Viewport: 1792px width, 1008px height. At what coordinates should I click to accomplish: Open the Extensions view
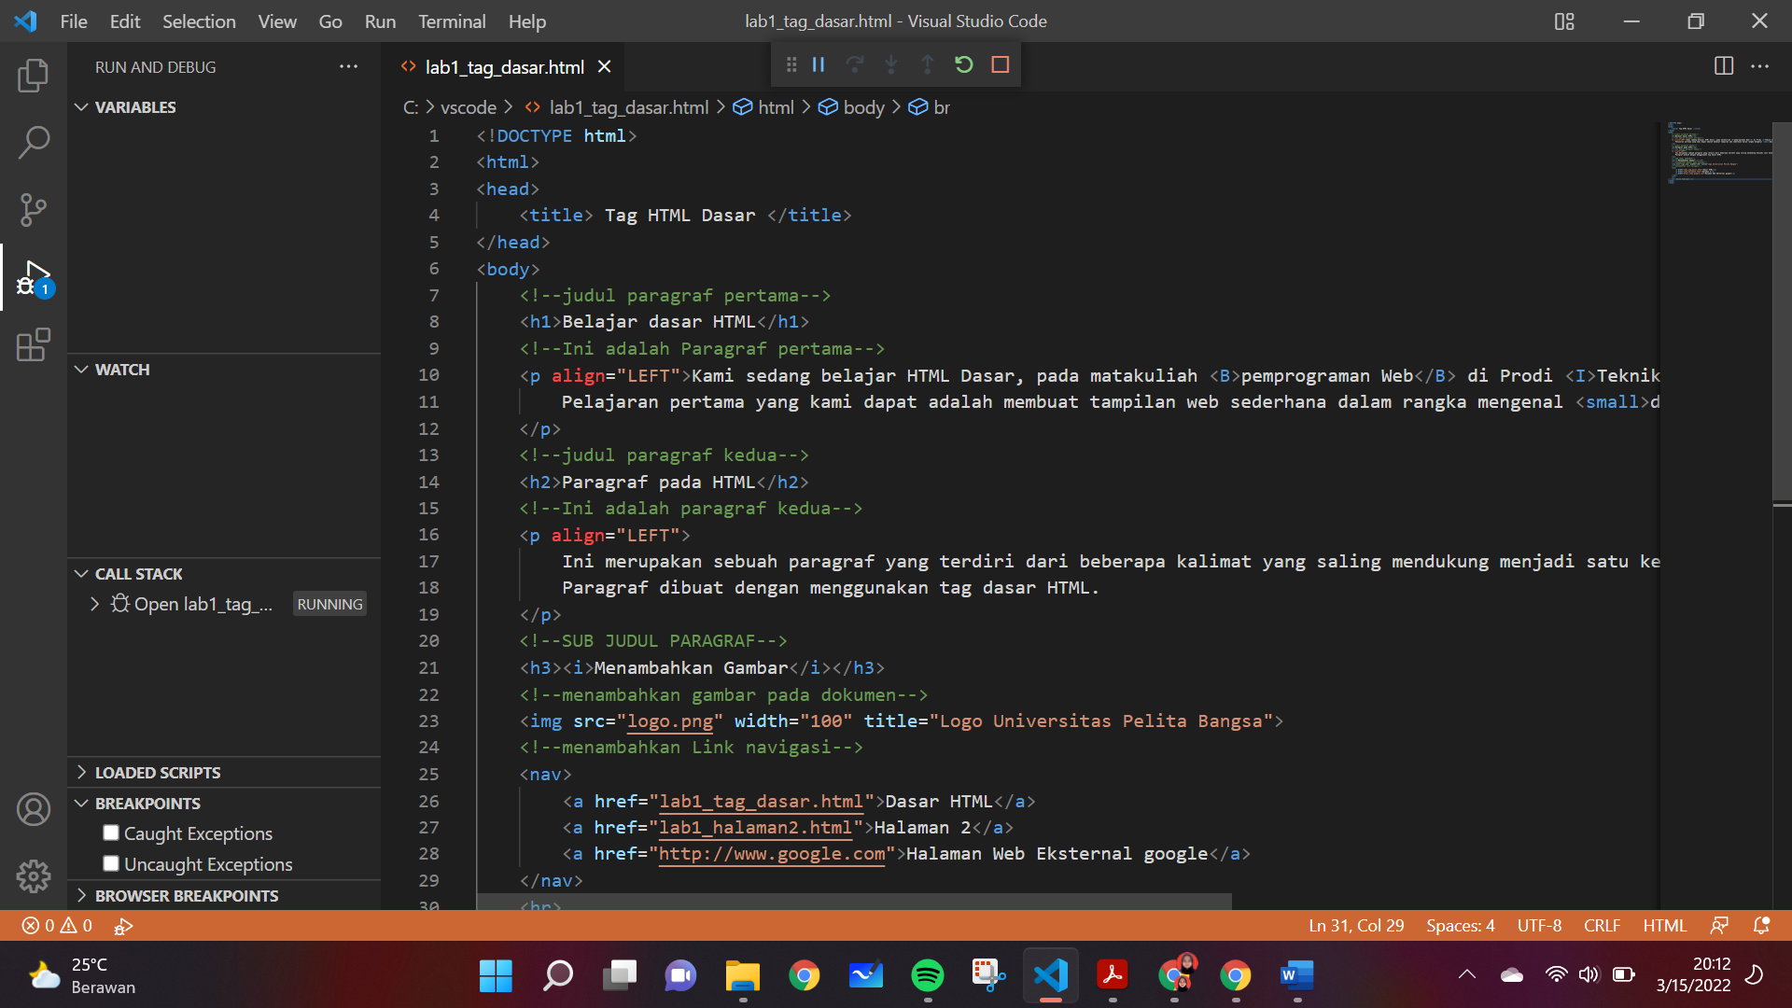[34, 344]
